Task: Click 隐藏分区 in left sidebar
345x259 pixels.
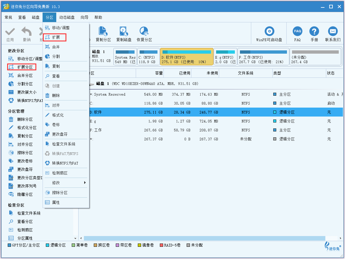Action: pos(21,195)
